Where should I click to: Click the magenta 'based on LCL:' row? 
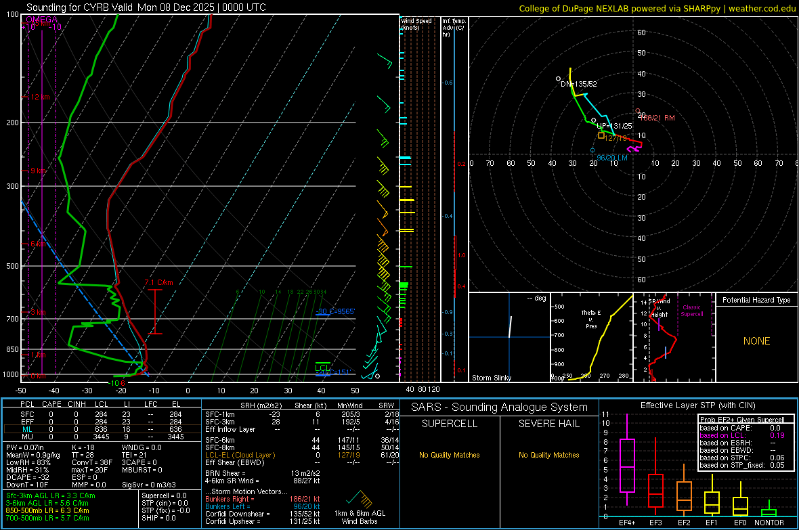tap(742, 435)
